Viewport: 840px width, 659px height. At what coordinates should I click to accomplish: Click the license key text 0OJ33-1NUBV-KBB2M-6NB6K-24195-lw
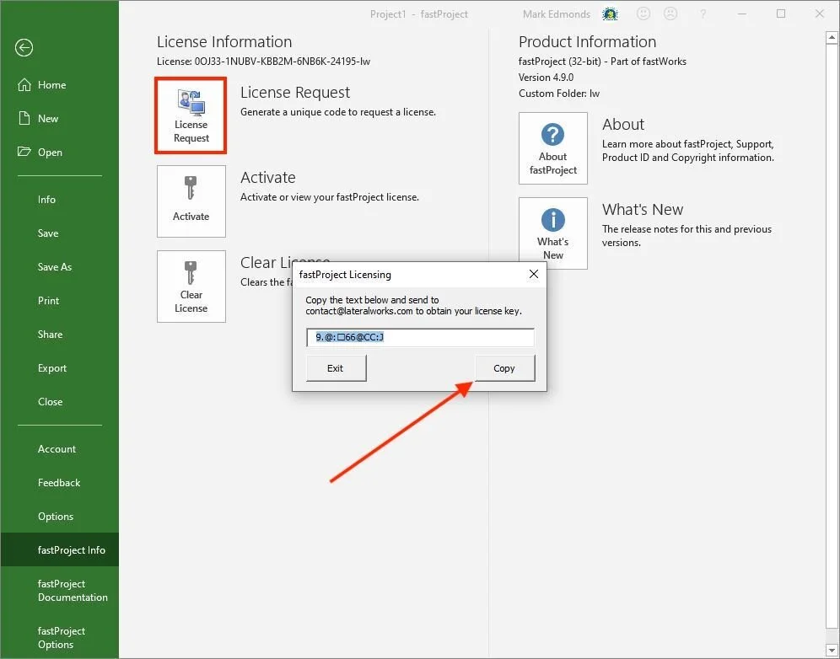283,62
